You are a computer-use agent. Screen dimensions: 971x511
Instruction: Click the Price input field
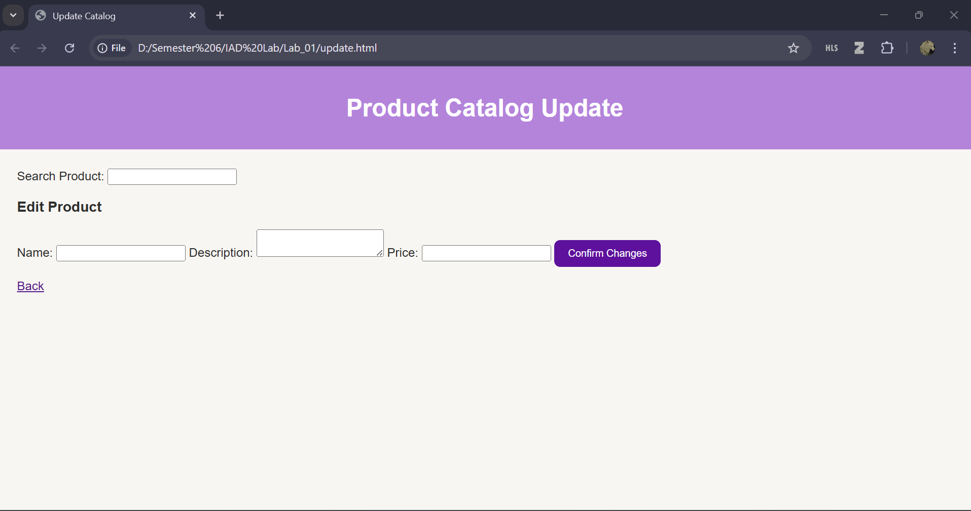point(485,253)
